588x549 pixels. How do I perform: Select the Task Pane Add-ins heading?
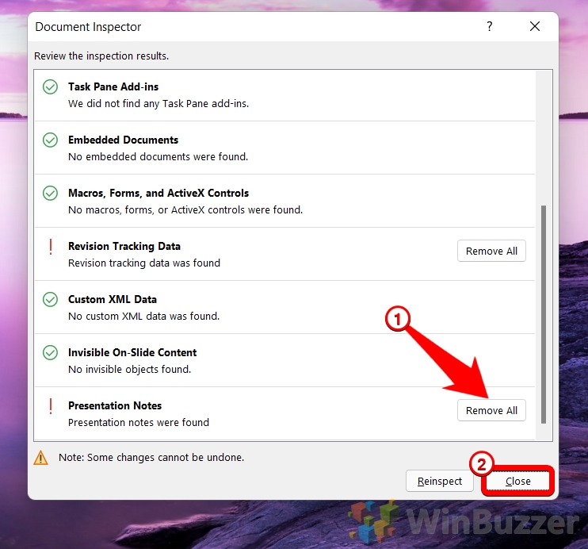[113, 86]
